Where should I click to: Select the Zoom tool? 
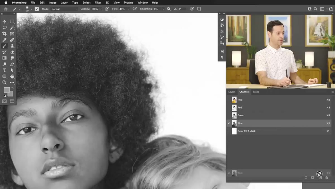pyautogui.click(x=4, y=82)
